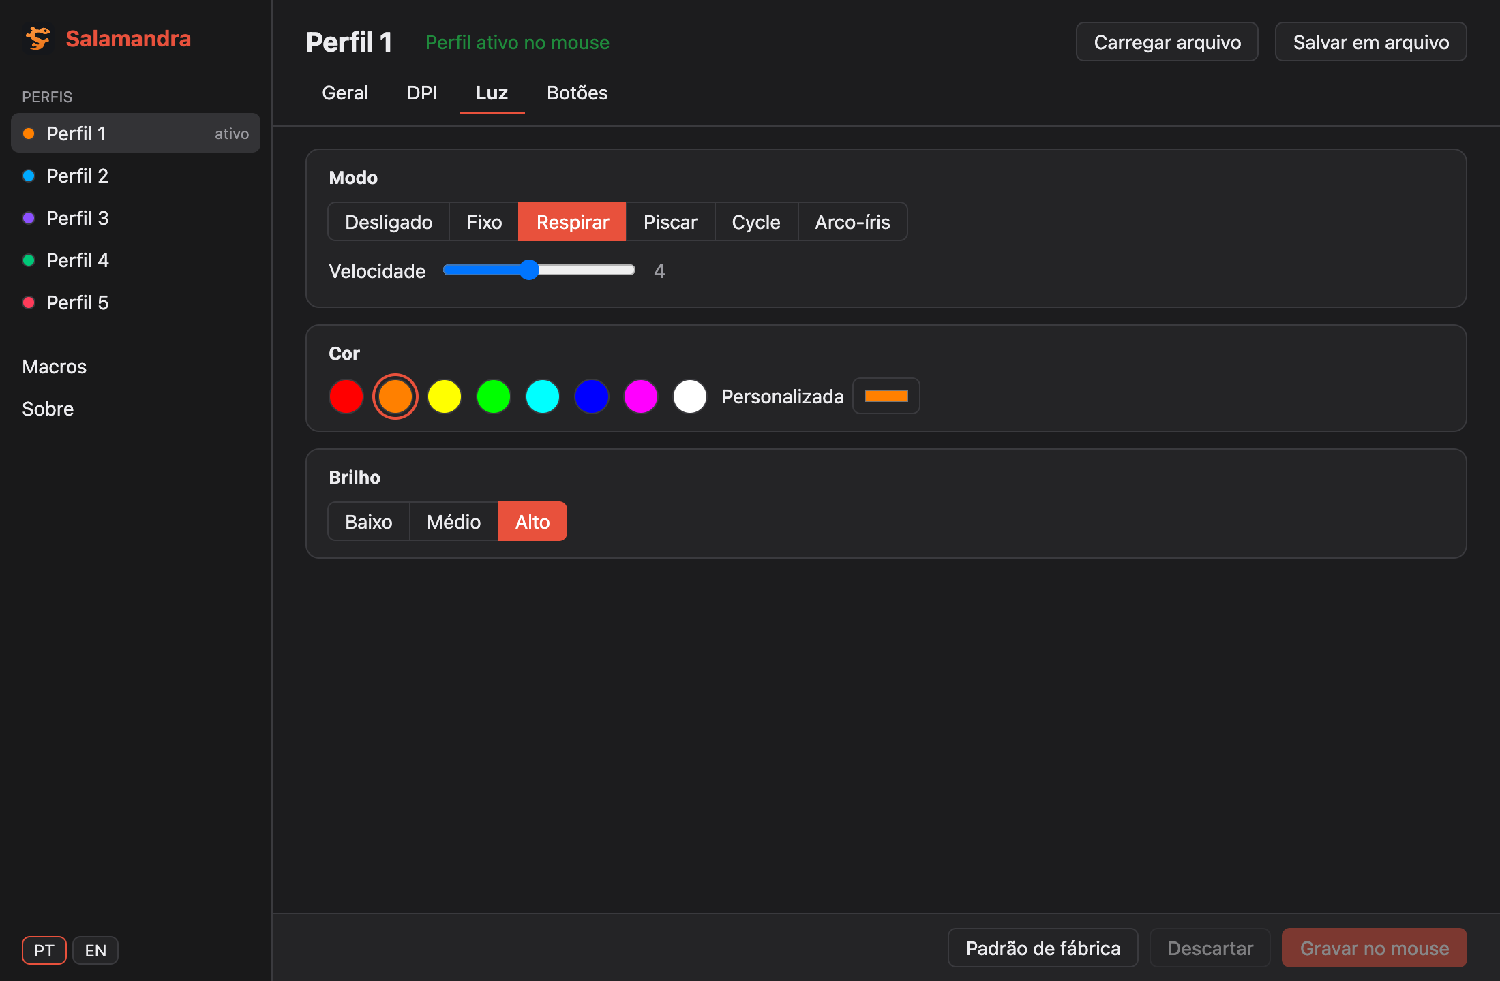Screen dimensions: 1500x981
Task: Click the 'Perfil ativo no mouse' status text
Action: coord(517,42)
